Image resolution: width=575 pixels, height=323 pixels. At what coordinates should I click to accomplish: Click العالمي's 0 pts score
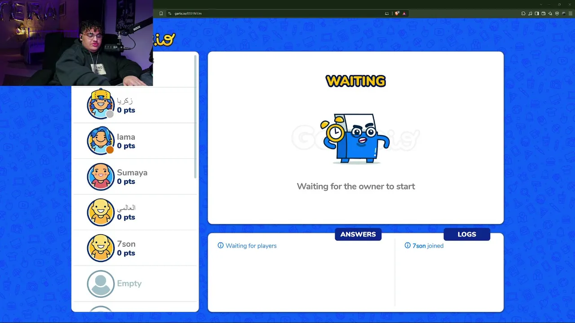(126, 217)
